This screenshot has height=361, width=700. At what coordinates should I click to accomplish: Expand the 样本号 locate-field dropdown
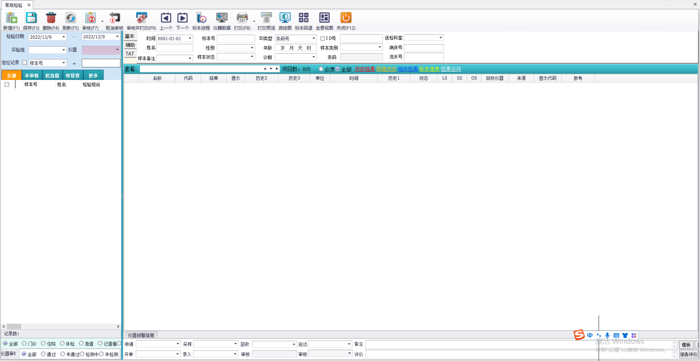(x=64, y=63)
